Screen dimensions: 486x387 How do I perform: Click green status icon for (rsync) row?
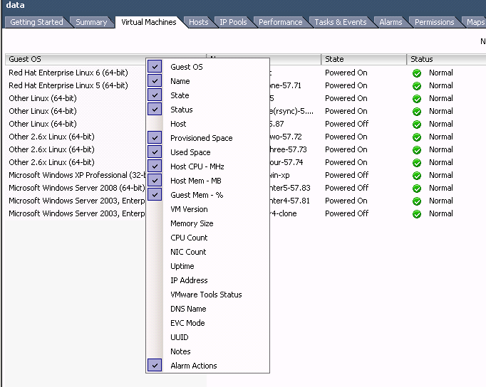click(417, 112)
